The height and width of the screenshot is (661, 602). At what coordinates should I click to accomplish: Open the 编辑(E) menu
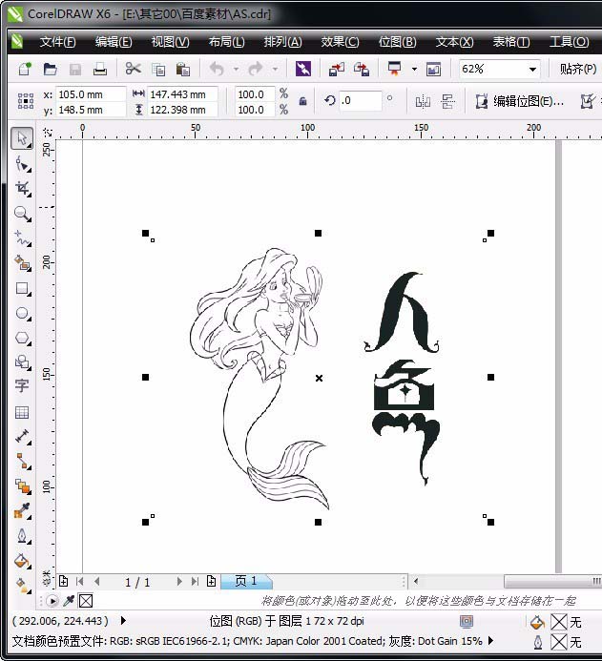point(114,42)
